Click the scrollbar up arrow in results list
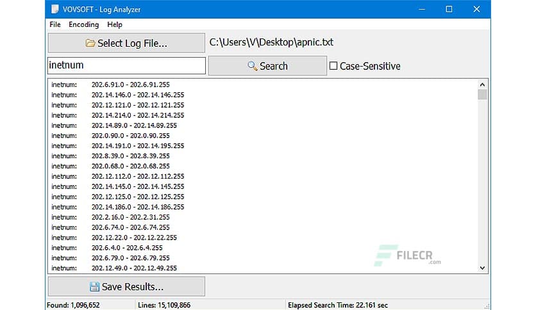The width and height of the screenshot is (536, 310). click(x=482, y=85)
